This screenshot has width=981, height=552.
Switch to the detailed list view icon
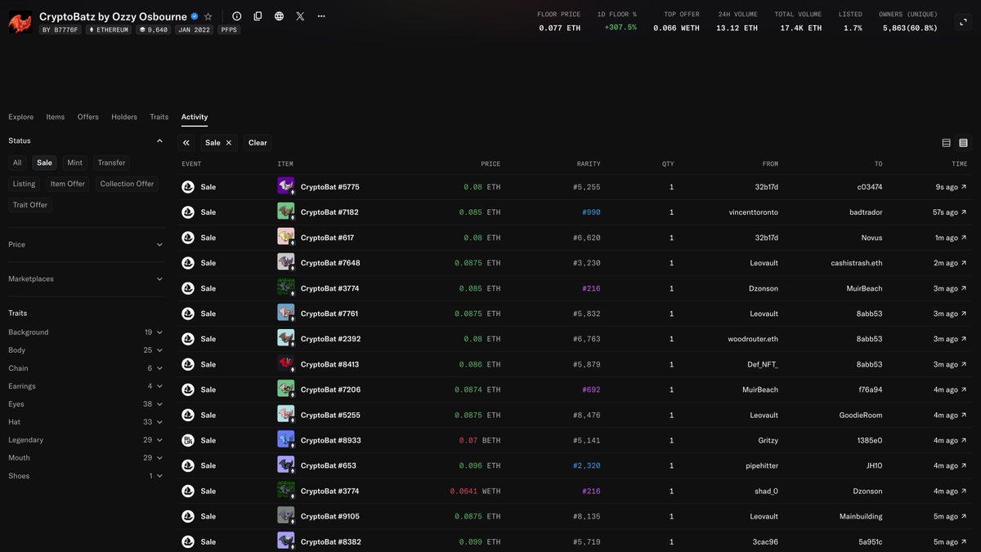point(963,143)
